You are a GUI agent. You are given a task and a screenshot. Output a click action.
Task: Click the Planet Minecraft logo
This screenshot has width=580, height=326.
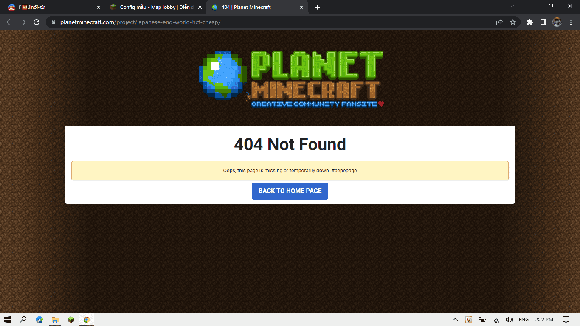(291, 79)
